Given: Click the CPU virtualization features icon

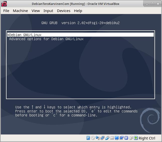Looking at the screenshot, I should [x=126, y=138].
